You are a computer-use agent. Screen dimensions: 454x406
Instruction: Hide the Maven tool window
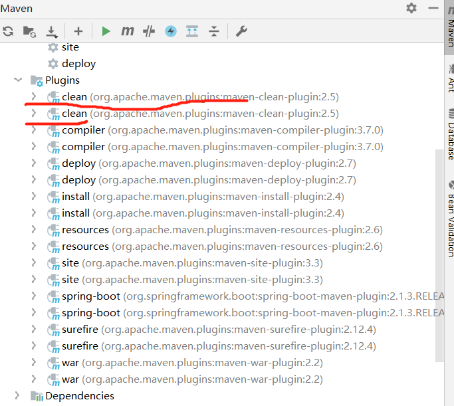433,8
